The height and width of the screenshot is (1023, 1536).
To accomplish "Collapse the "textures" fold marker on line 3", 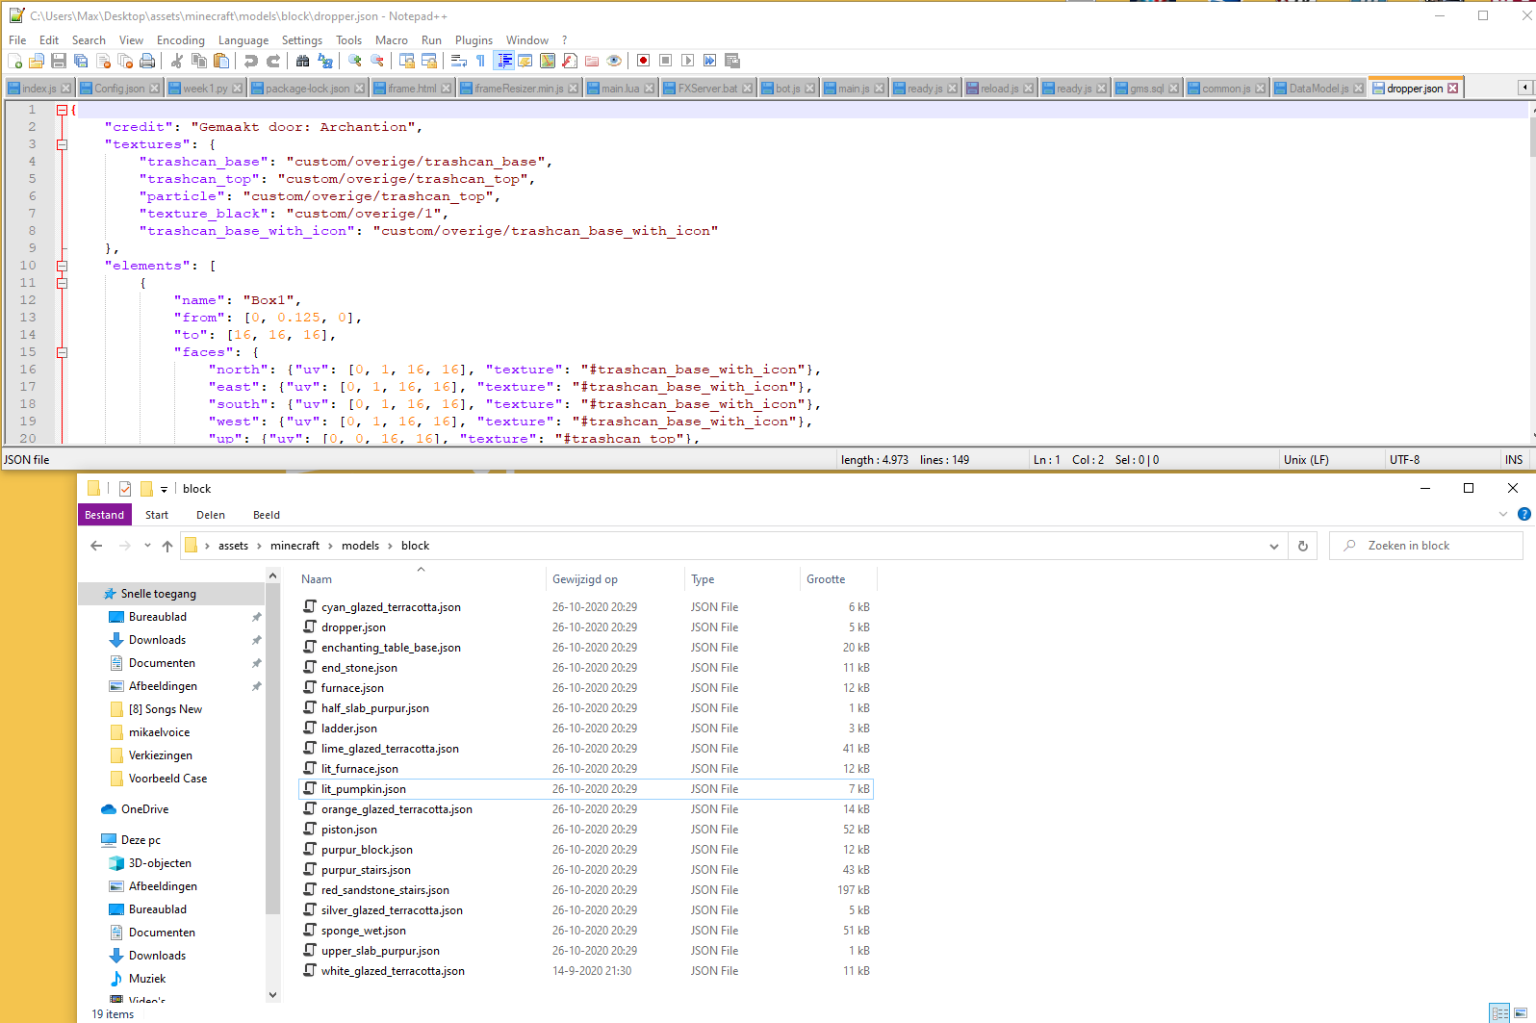I will coord(62,144).
